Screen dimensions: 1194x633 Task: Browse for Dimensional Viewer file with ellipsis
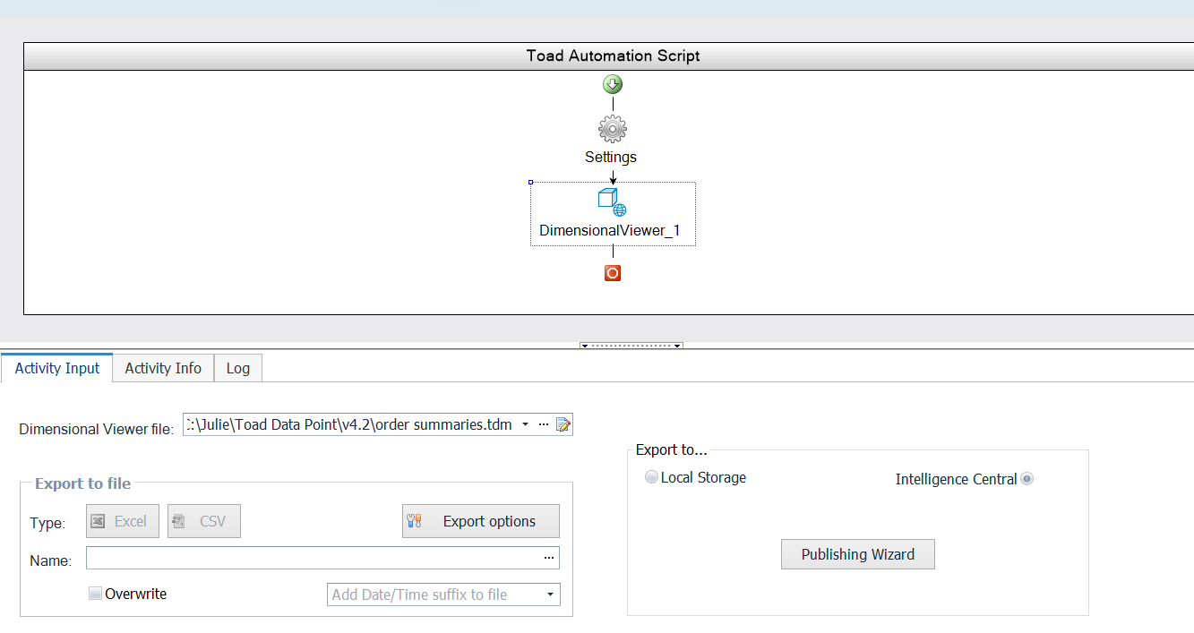tap(544, 424)
